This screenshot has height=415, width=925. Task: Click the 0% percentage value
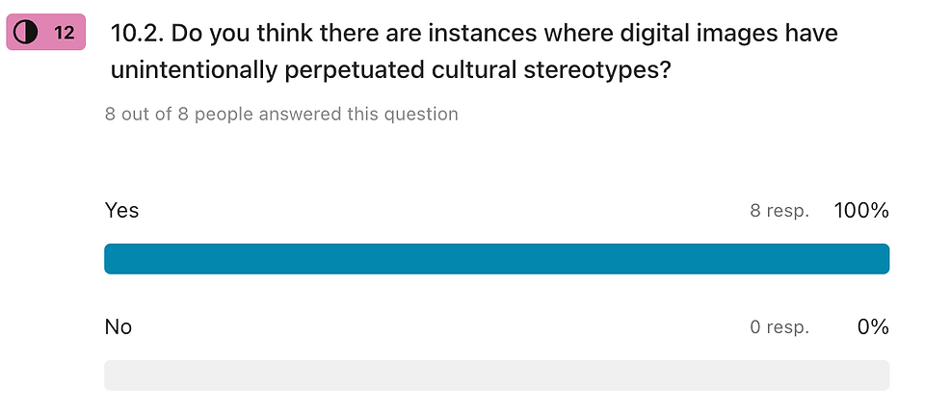(873, 326)
